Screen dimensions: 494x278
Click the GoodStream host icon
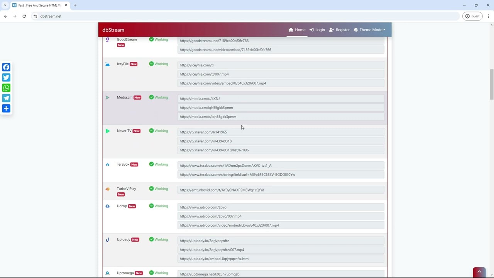107,39
